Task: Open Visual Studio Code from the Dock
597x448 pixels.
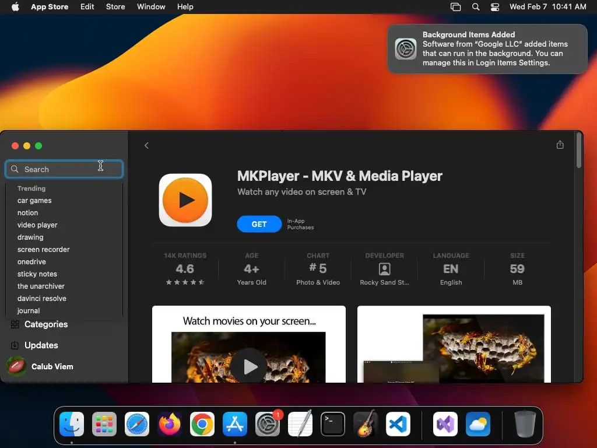Action: click(398, 424)
